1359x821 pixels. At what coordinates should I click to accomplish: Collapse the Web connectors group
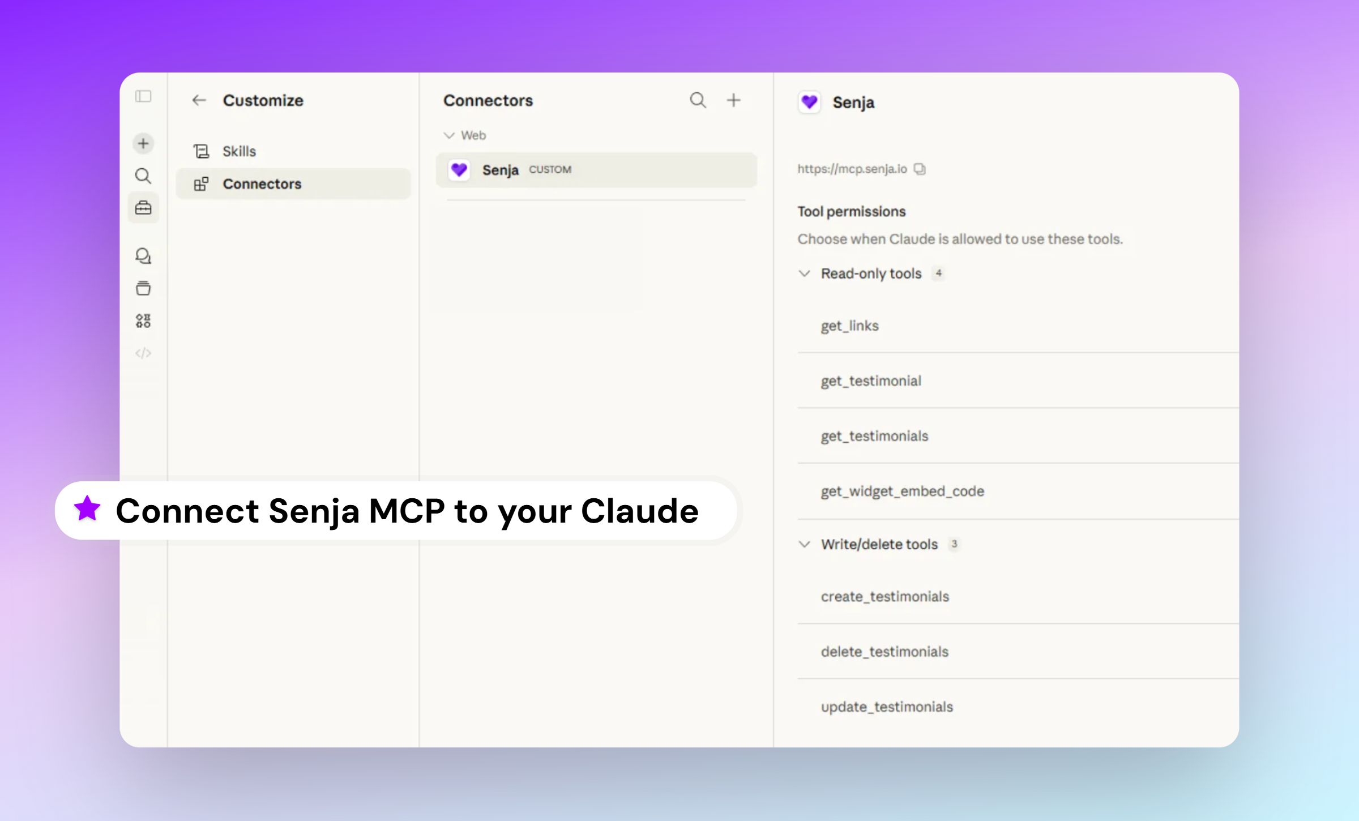[x=449, y=135]
